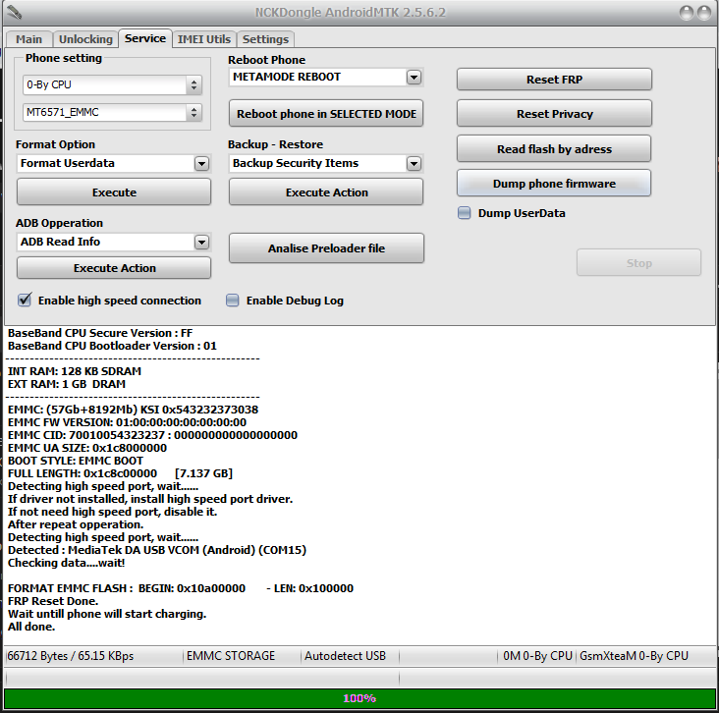Click 'BOOT STYLE: EMMC BOOT' log line
The width and height of the screenshot is (719, 713).
tap(76, 461)
